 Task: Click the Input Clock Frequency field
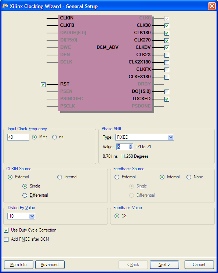[18, 137]
